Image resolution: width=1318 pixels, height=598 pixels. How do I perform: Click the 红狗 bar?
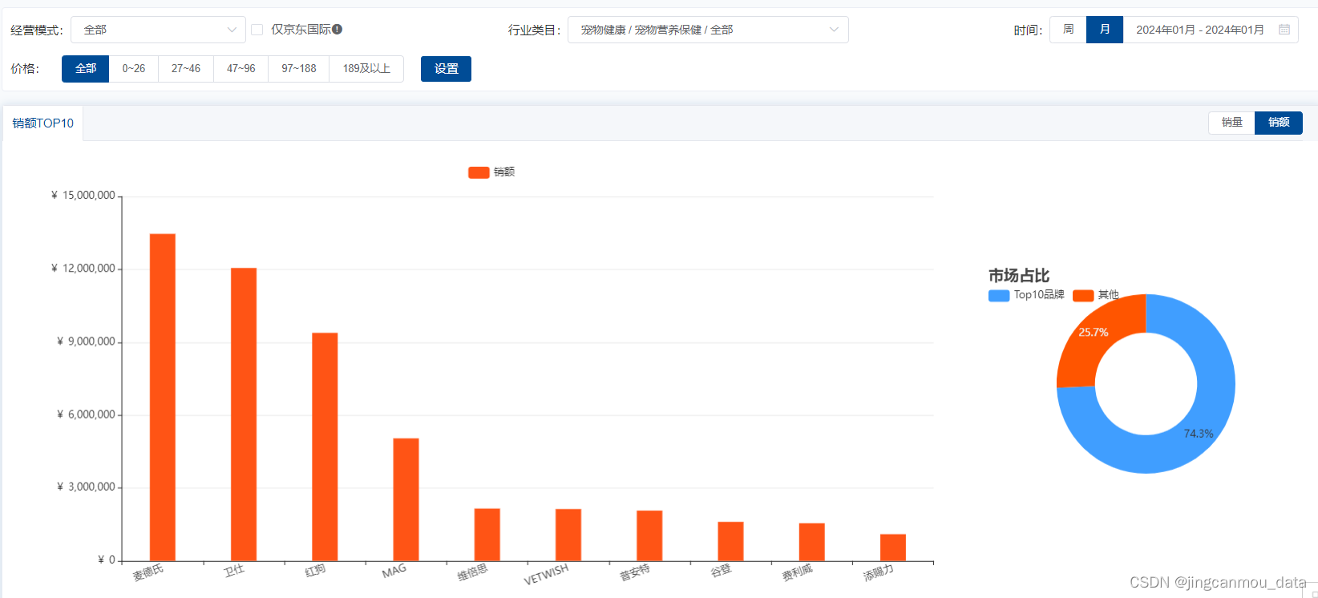pyautogui.click(x=325, y=446)
